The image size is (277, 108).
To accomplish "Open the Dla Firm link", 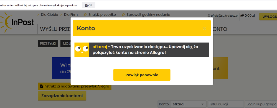I will [71, 15].
